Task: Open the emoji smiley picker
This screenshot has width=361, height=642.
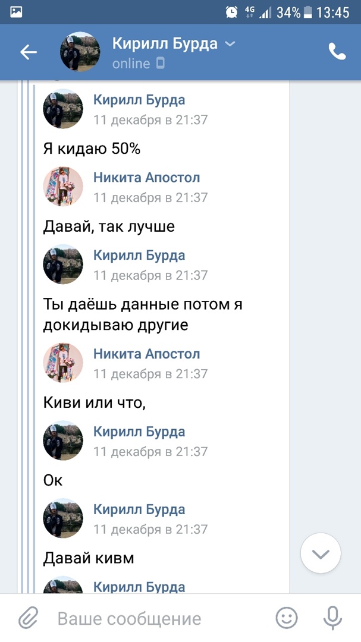Action: [x=287, y=618]
